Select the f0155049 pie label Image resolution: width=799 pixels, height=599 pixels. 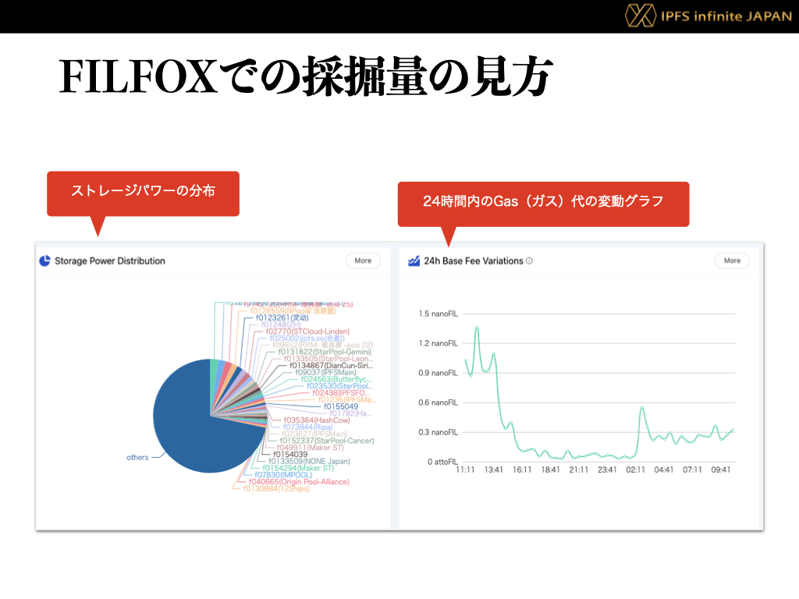341,406
